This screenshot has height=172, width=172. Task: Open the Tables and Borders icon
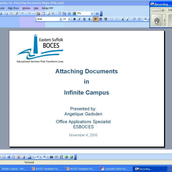(x=48, y=14)
